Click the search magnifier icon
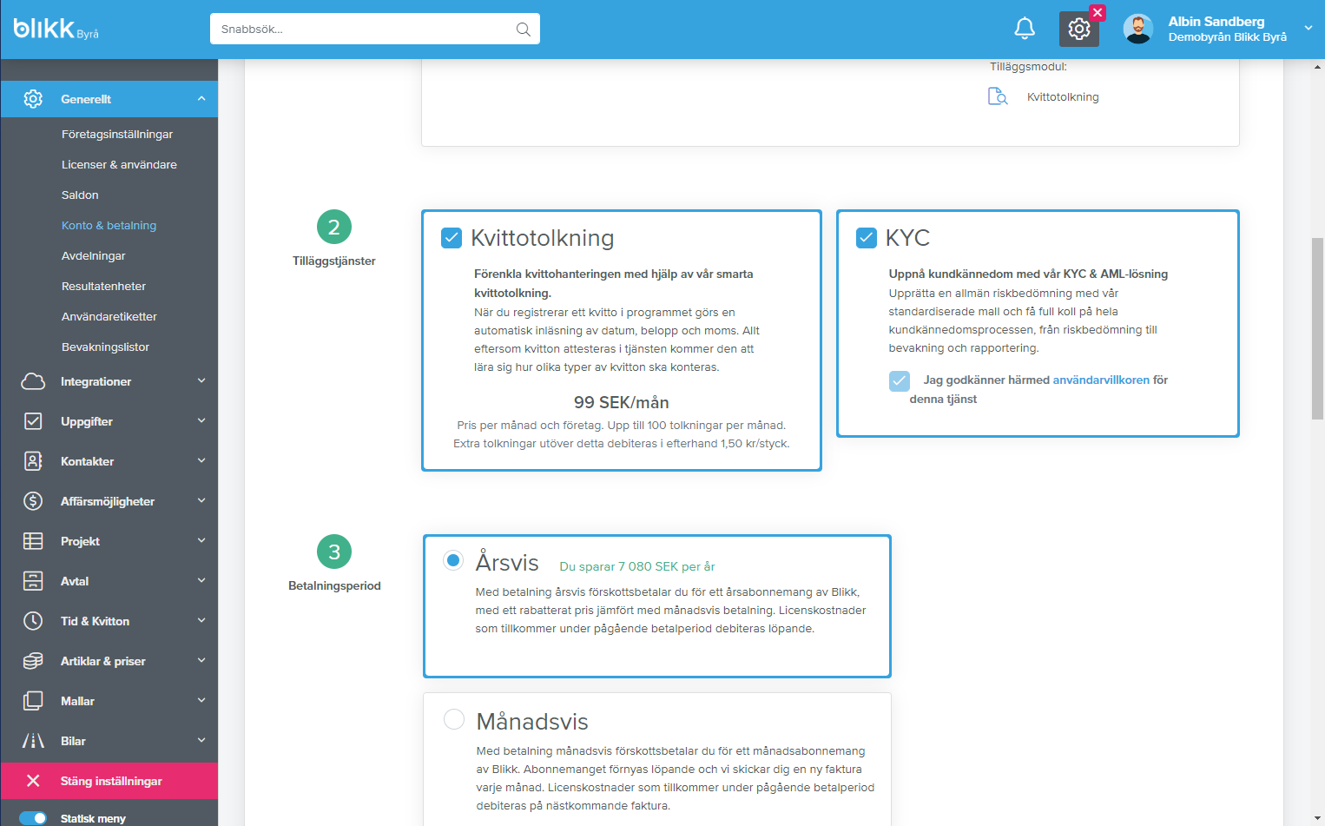This screenshot has width=1325, height=826. tap(523, 29)
